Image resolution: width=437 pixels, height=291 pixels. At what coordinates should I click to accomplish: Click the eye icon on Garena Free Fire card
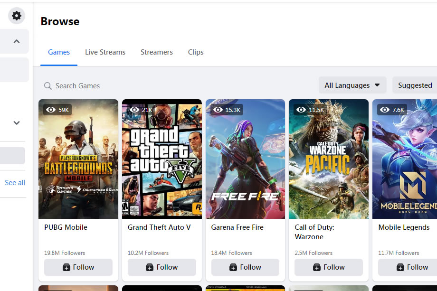click(x=218, y=110)
